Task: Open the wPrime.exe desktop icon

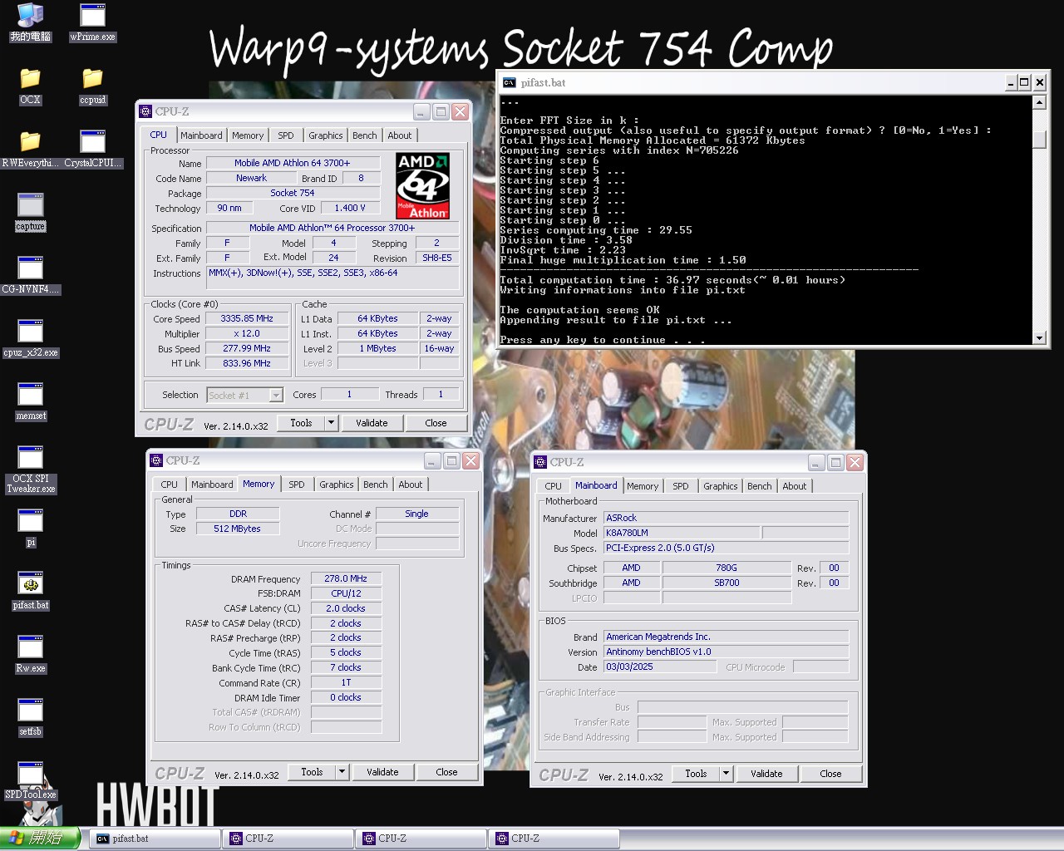Action: [x=92, y=22]
